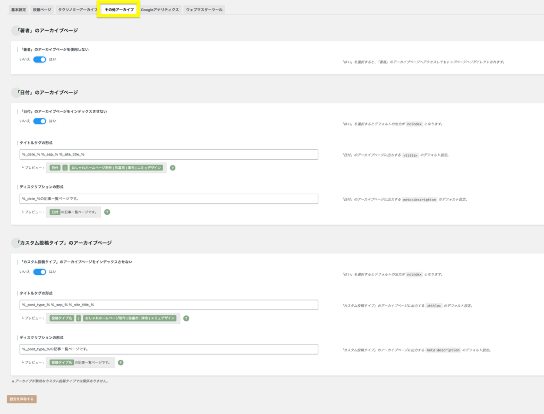Toggle 「カスタム投稿タイプ」 archive noindex switch
This screenshot has width=544, height=414.
coord(40,272)
